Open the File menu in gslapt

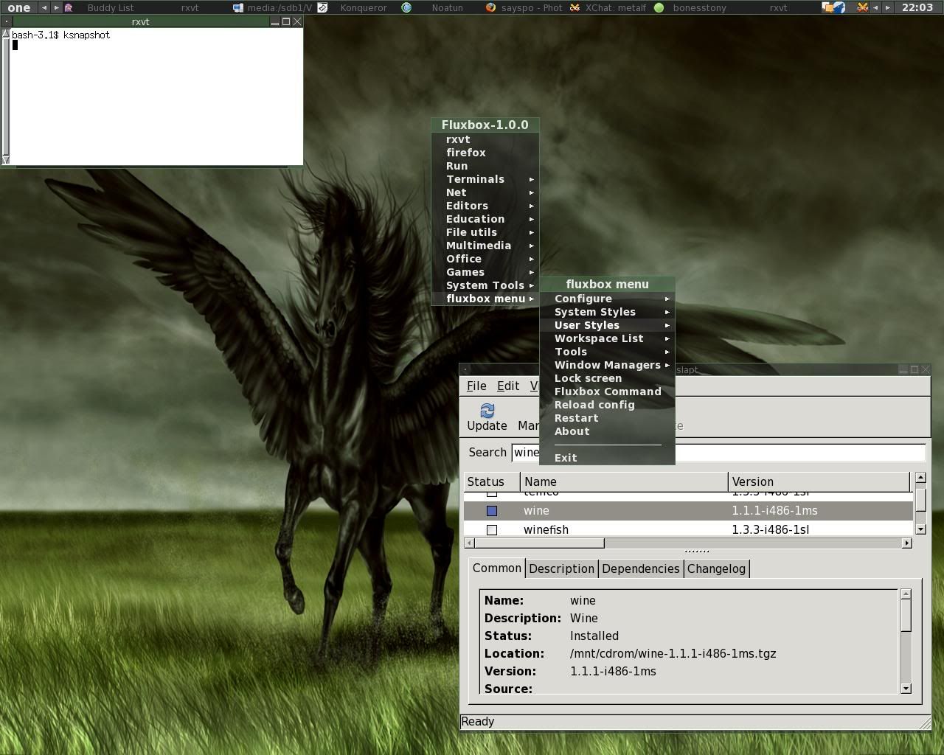point(476,386)
